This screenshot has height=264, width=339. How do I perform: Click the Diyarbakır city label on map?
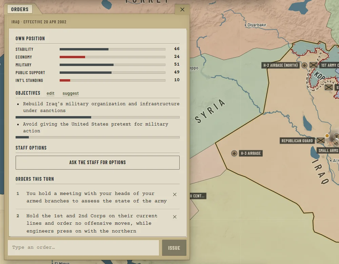257,25
